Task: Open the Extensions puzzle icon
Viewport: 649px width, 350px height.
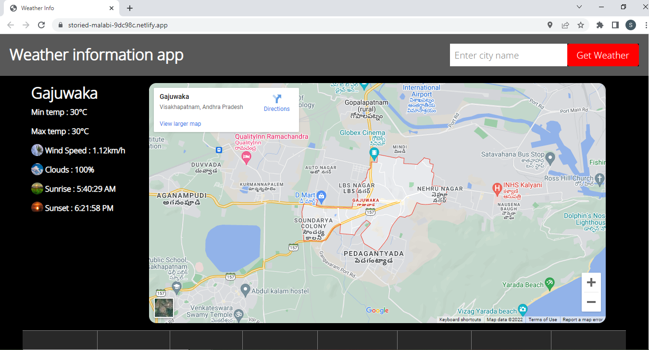Action: (600, 25)
